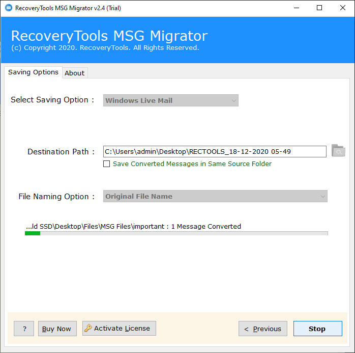
Task: Click the browse folder icon beside Destination Path
Action: coord(338,151)
